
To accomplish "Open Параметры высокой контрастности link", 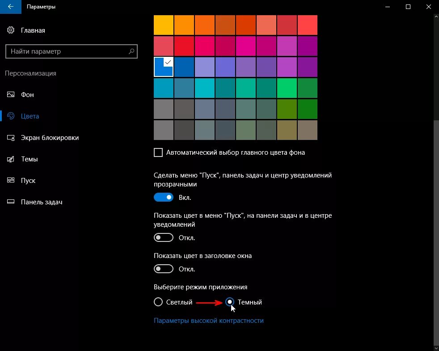I will tap(209, 321).
